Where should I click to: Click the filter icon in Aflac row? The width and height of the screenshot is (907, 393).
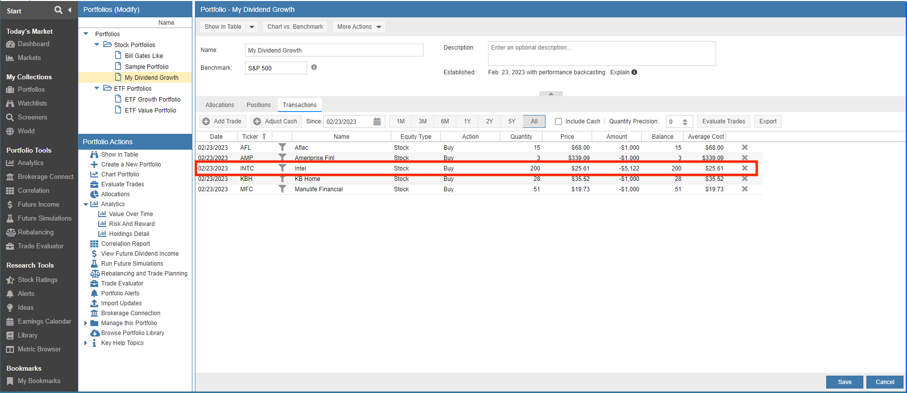pyautogui.click(x=282, y=147)
